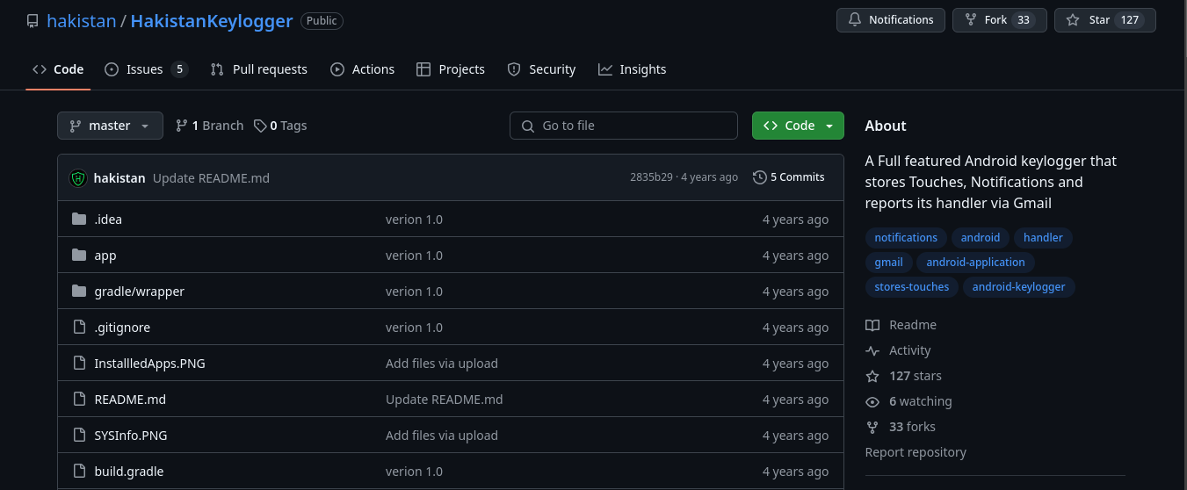
Task: Click the book icon beside Readme
Action: (x=872, y=325)
